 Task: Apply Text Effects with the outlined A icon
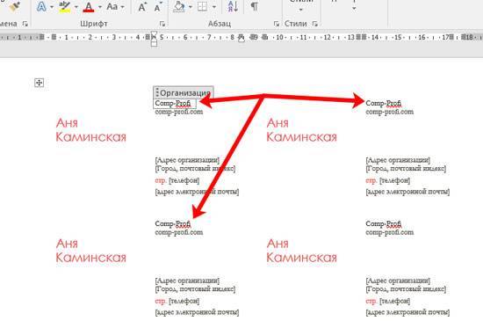[41, 6]
